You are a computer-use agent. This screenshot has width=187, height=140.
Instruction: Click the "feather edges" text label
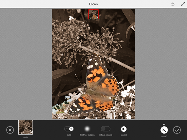point(87,135)
